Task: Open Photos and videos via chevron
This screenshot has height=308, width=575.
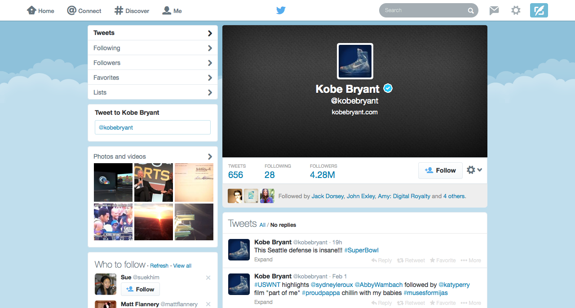Action: point(210,156)
